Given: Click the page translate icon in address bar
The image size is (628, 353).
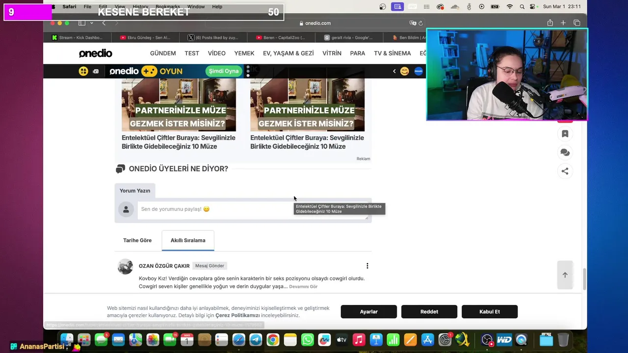Looking at the screenshot, I should click(413, 23).
